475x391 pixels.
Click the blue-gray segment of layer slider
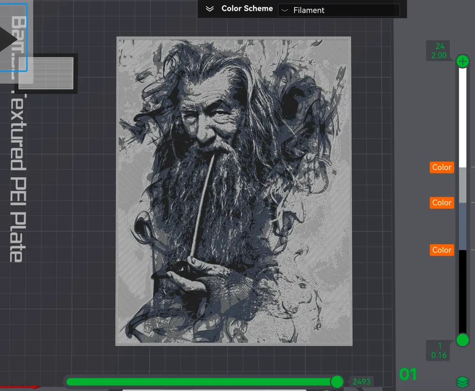463,227
